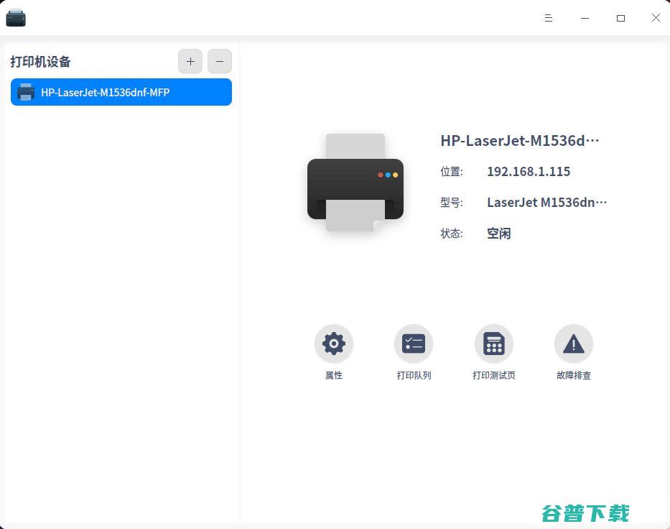
Task: Click the IP address 192.168.1.115
Action: click(528, 172)
